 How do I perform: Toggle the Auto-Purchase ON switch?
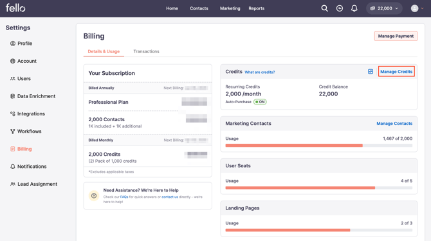click(260, 102)
